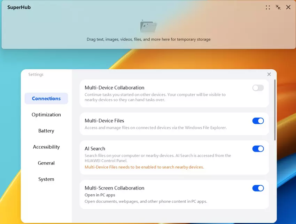Image resolution: width=296 pixels, height=224 pixels.
Task: Click the folder icon in SuperHub storage
Action: click(148, 26)
